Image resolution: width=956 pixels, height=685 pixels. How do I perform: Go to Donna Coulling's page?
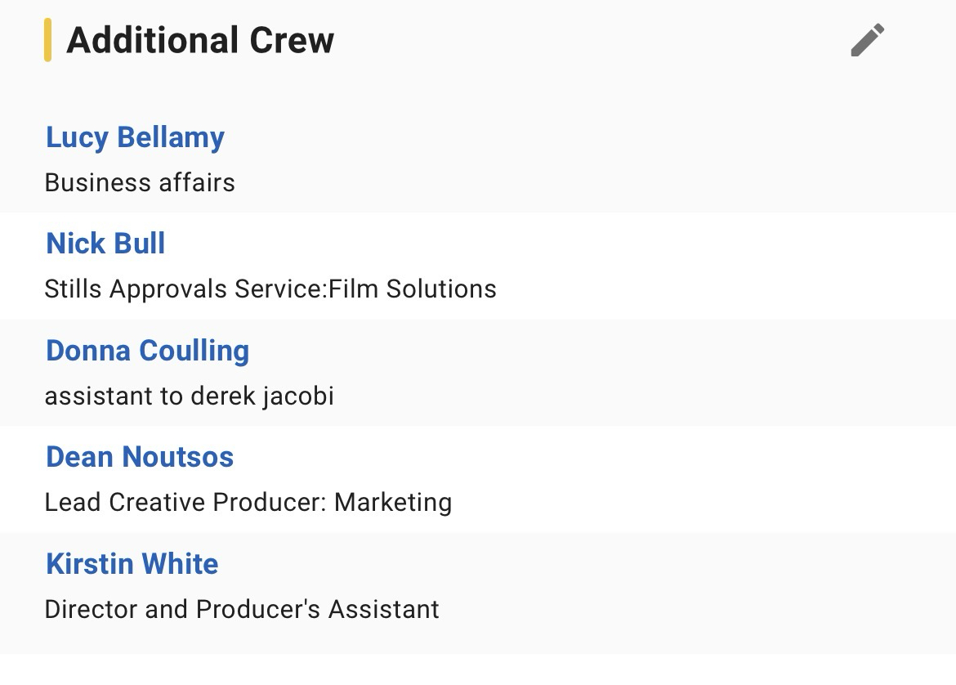[147, 351]
